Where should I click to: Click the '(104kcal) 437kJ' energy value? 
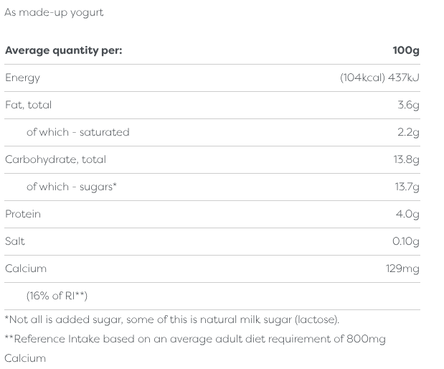[379, 78]
